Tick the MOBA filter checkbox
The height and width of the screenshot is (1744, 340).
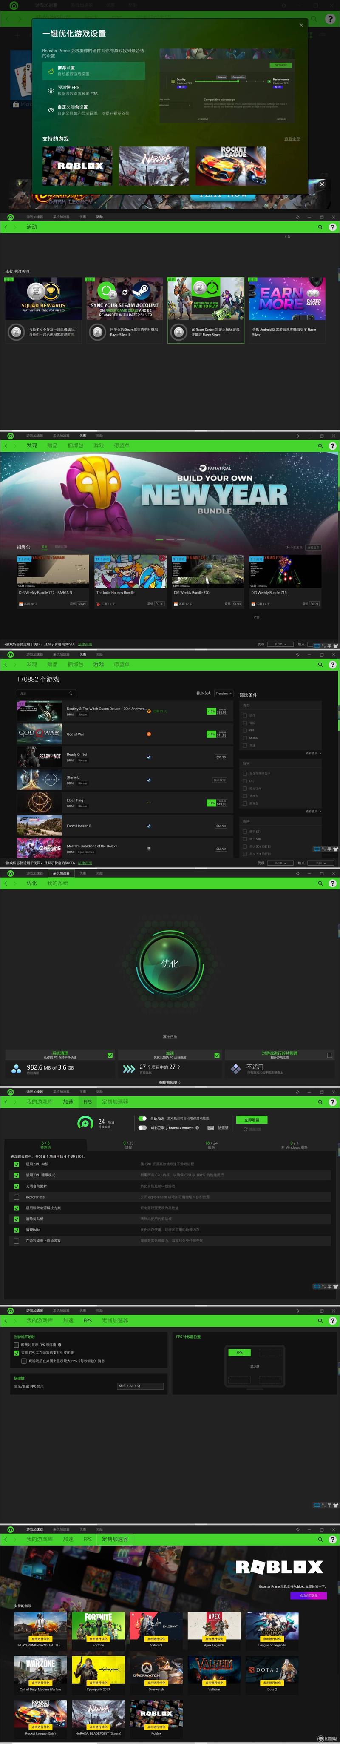click(245, 738)
